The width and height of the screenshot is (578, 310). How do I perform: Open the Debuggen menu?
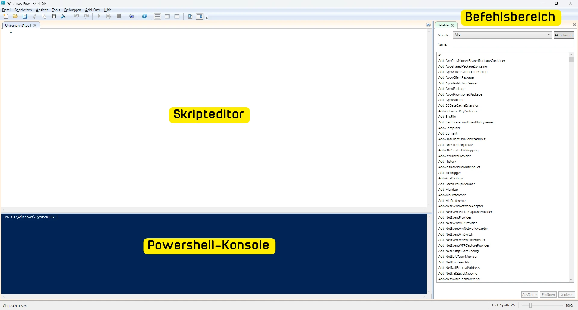click(x=73, y=10)
